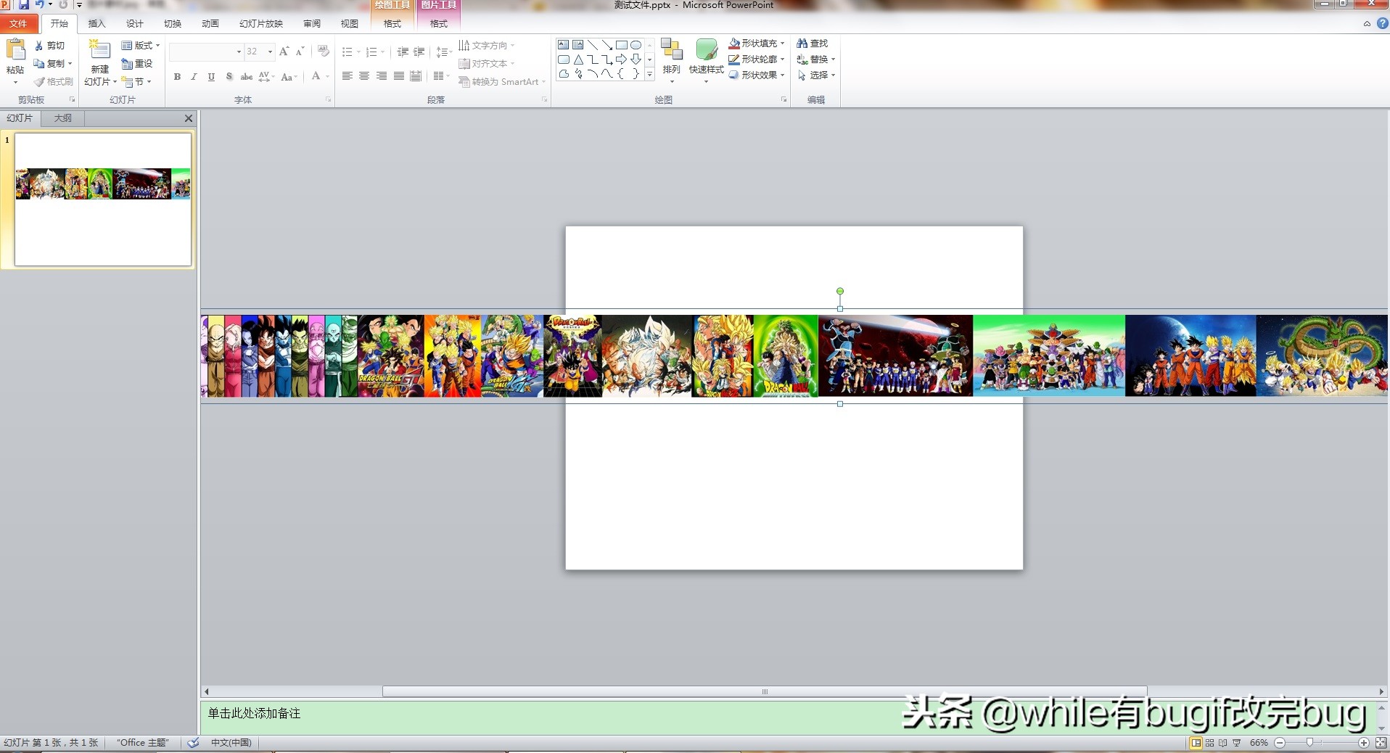Activate the Format Painter (格式刷)

(x=53, y=81)
